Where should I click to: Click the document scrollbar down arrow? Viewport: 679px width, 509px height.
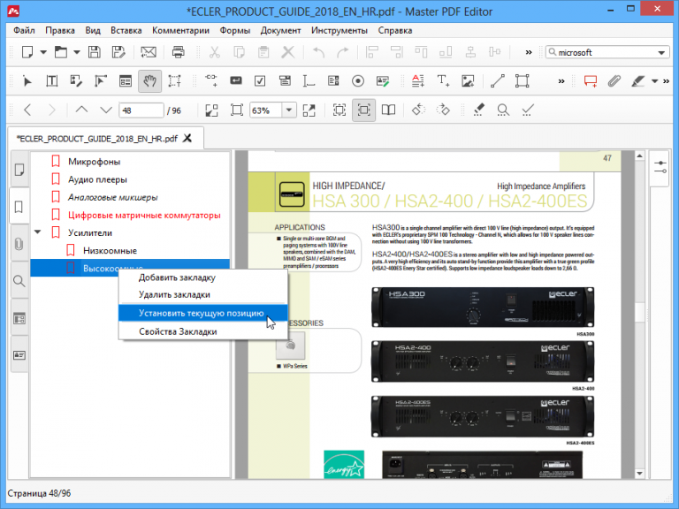(x=639, y=473)
